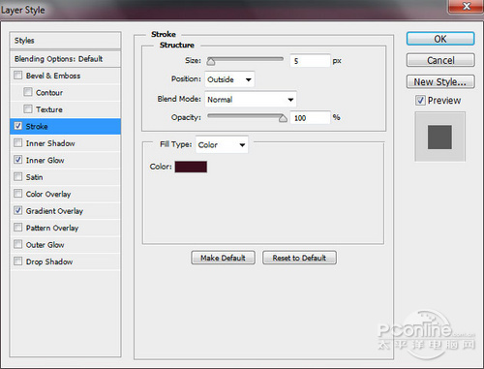Image resolution: width=484 pixels, height=369 pixels.
Task: Uncheck the Inner Glow effect
Action: pyautogui.click(x=18, y=160)
